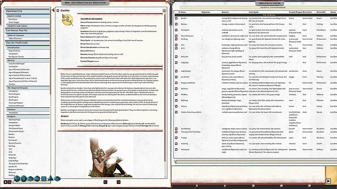337x189 pixels.
Task: Open Baekho's record icon in the Deities table
Action: [x=176, y=18]
